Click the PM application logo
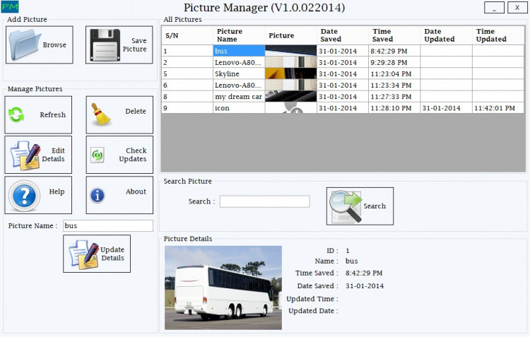 (x=10, y=7)
